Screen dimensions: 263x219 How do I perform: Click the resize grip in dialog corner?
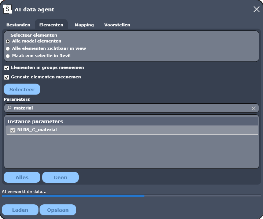tap(261, 217)
